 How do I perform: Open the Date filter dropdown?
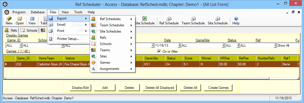tap(179, 46)
